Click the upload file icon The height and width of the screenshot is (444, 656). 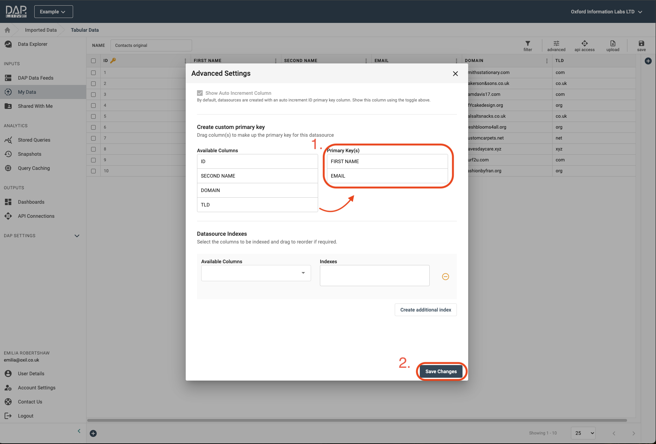pyautogui.click(x=613, y=44)
